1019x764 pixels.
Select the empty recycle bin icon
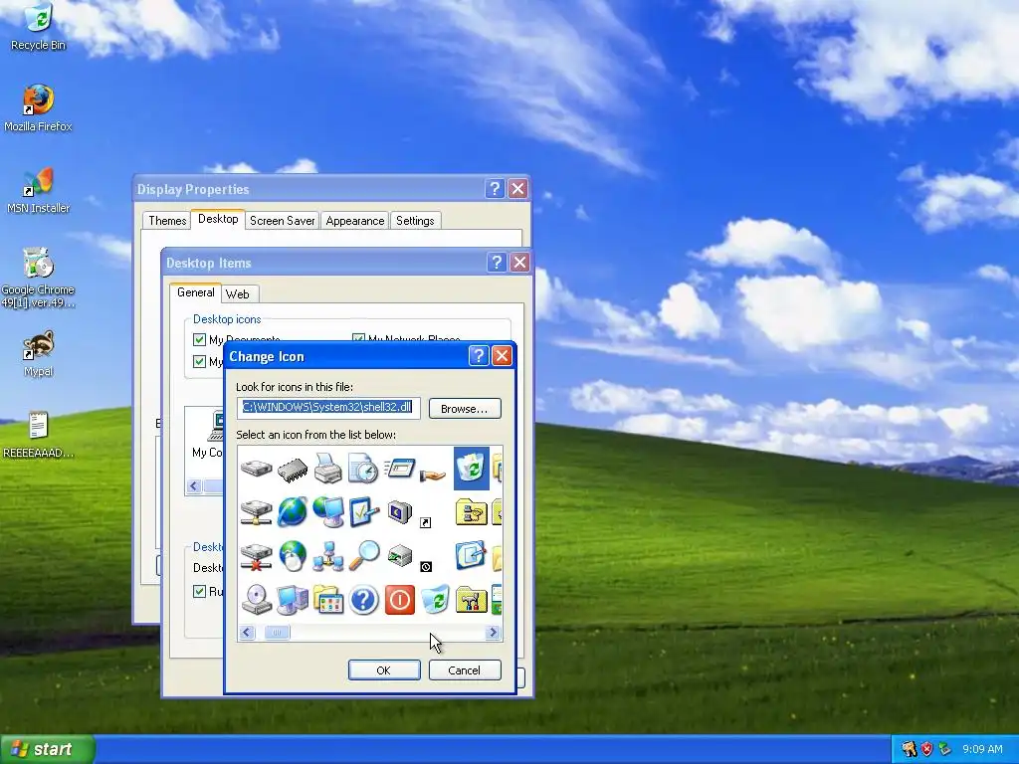click(x=435, y=600)
